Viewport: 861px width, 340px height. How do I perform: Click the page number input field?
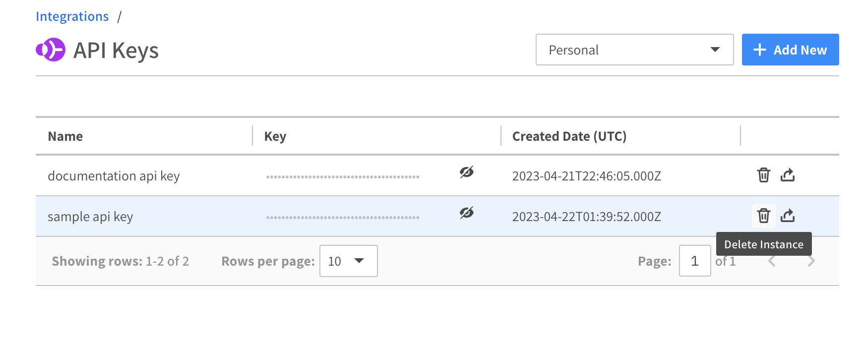coord(694,261)
